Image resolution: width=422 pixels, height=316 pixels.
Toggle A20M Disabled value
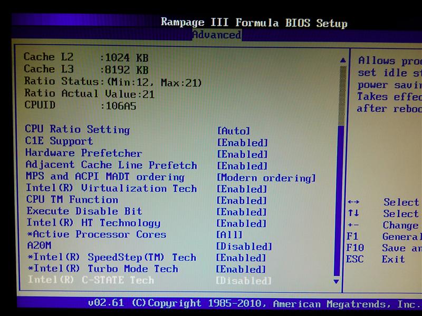tap(244, 246)
